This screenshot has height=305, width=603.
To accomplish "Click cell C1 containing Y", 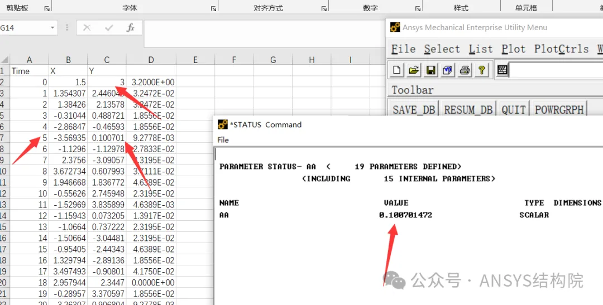I will tap(107, 71).
